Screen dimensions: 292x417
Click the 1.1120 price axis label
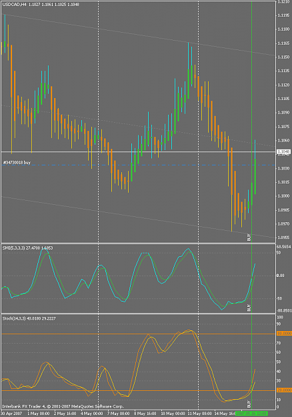point(283,85)
